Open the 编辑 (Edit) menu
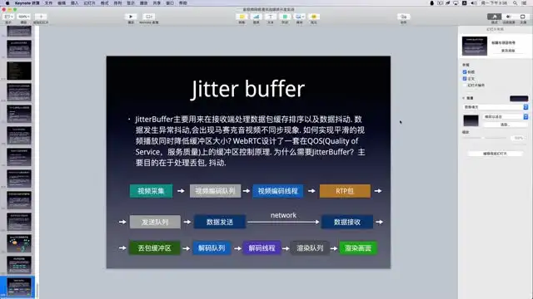 pos(62,2)
